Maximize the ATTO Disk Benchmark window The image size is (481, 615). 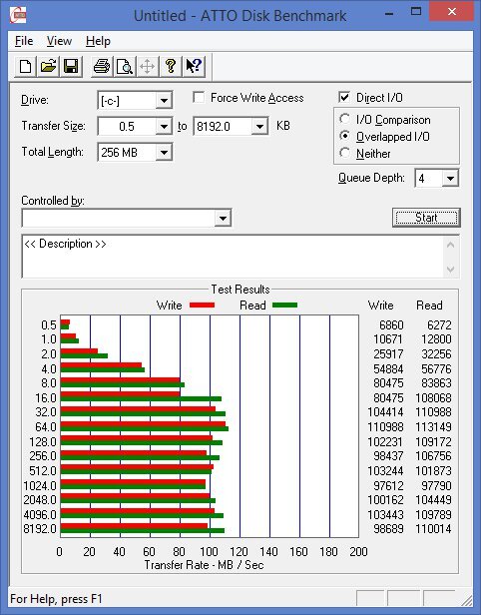click(x=415, y=12)
